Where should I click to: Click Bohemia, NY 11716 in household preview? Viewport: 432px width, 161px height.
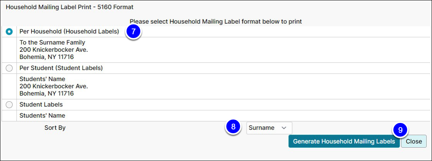pyautogui.click(x=47, y=57)
